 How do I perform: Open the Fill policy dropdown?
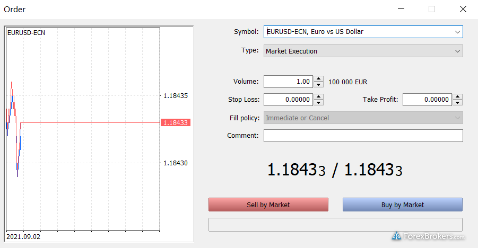[x=457, y=118]
